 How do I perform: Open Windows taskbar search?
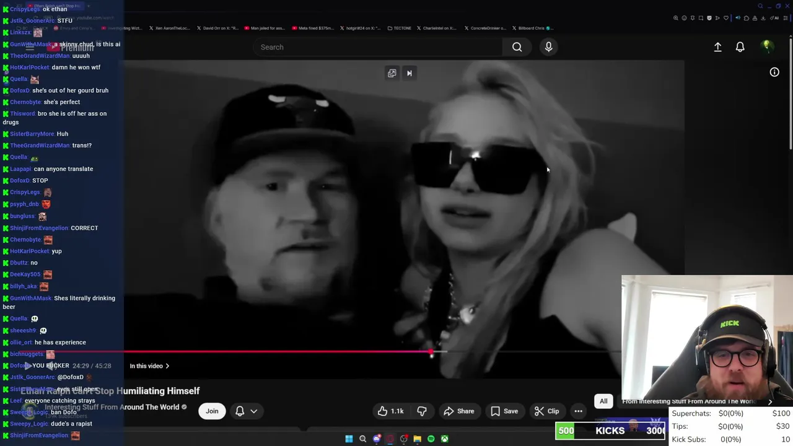pos(362,439)
